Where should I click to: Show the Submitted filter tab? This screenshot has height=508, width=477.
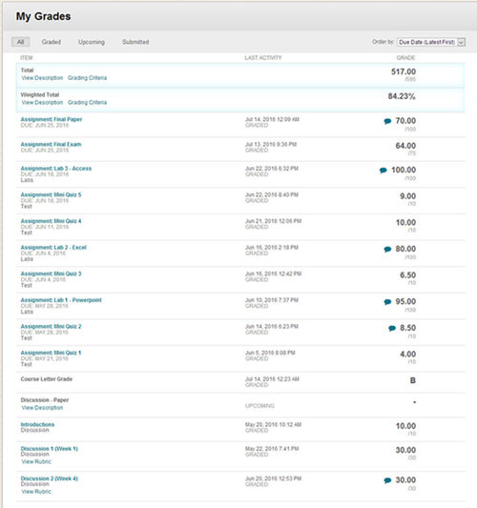(135, 42)
